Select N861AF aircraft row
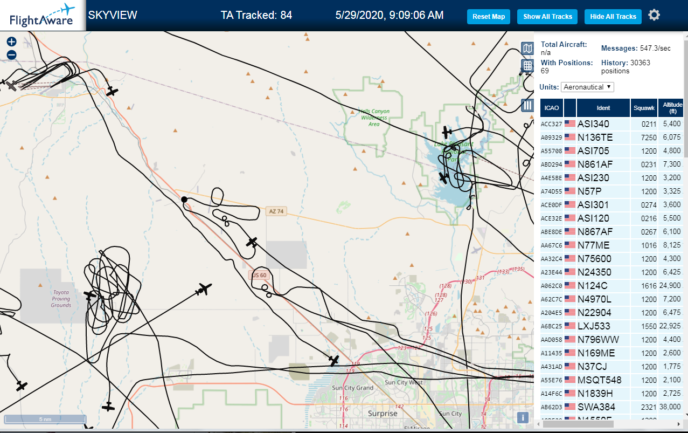The height and width of the screenshot is (433, 688). pos(611,164)
